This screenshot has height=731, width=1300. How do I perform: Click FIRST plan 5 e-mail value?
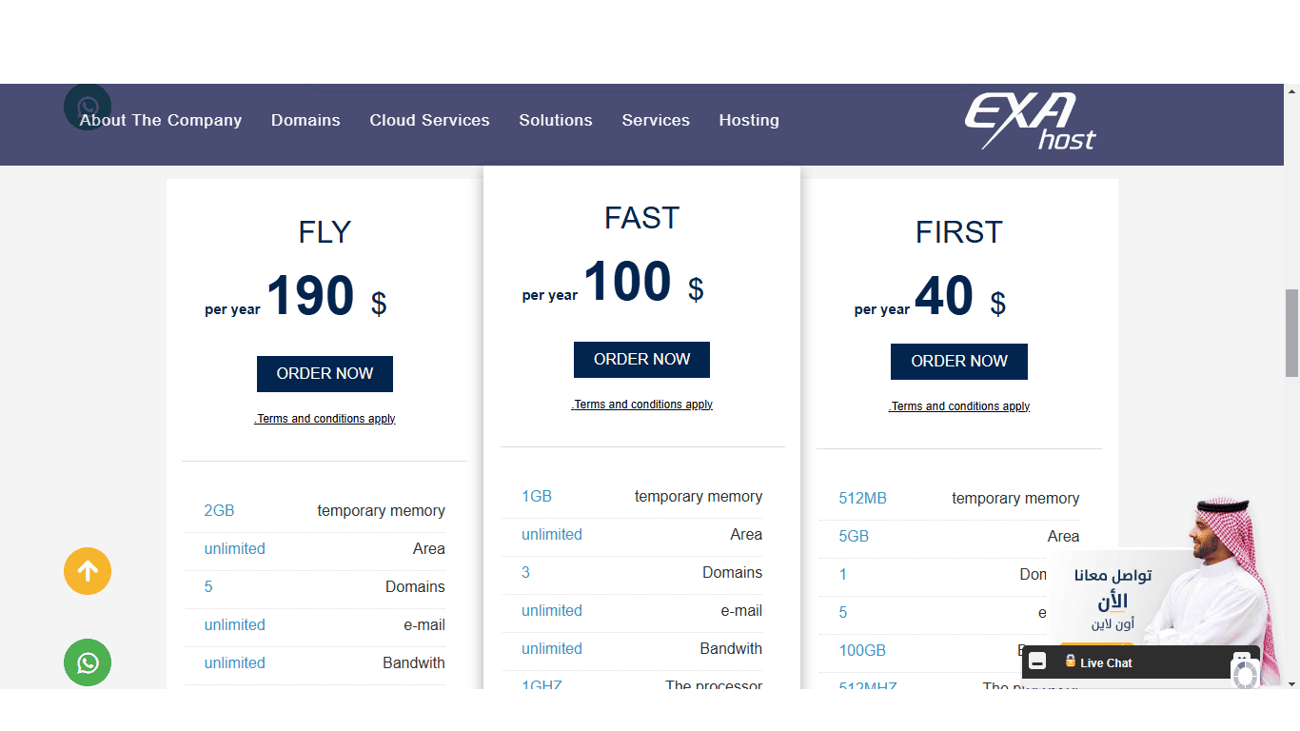pos(842,613)
